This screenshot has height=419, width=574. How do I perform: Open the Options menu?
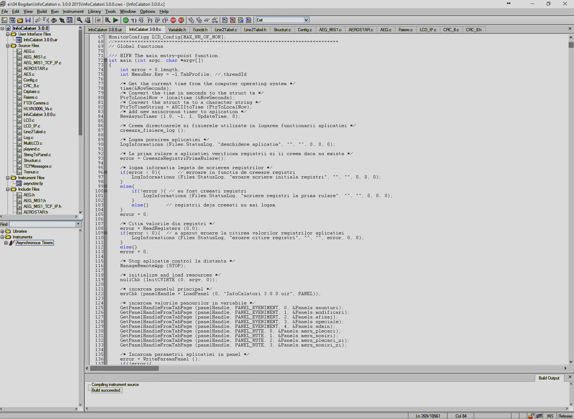147,11
